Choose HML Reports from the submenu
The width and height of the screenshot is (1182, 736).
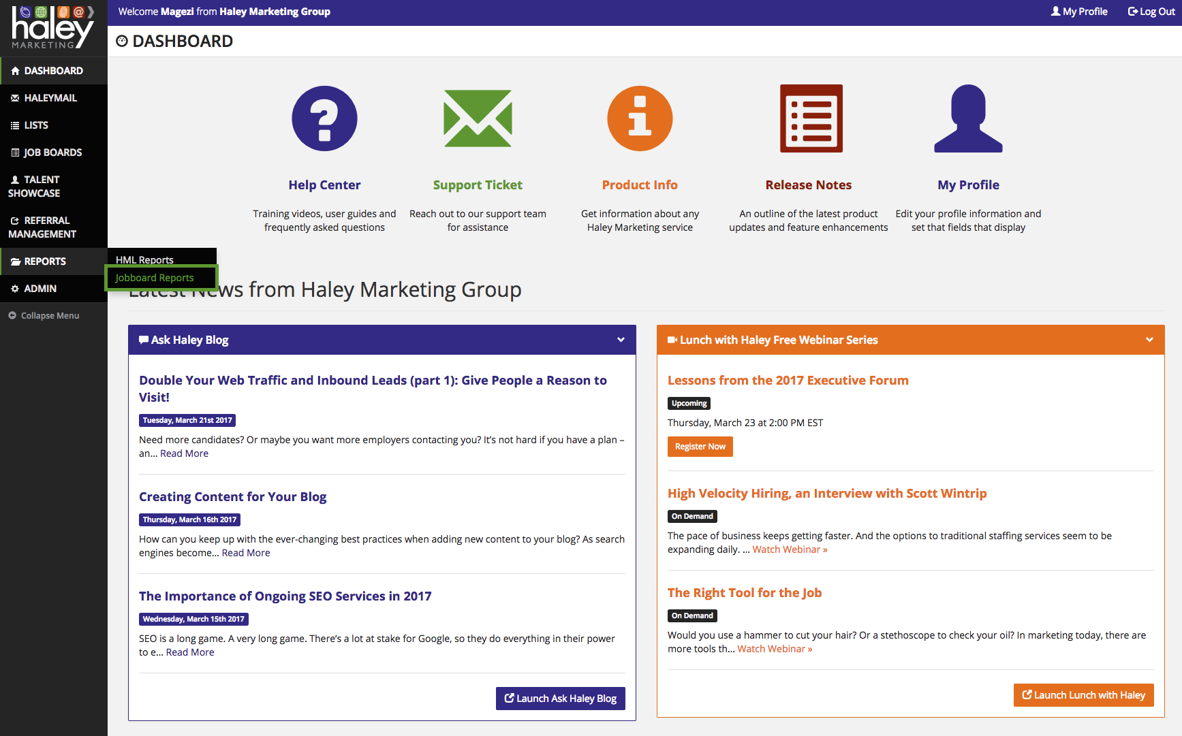point(144,259)
